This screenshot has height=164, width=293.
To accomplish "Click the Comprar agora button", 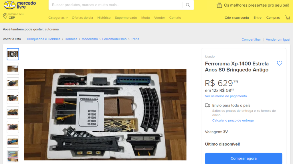I will tap(243, 158).
